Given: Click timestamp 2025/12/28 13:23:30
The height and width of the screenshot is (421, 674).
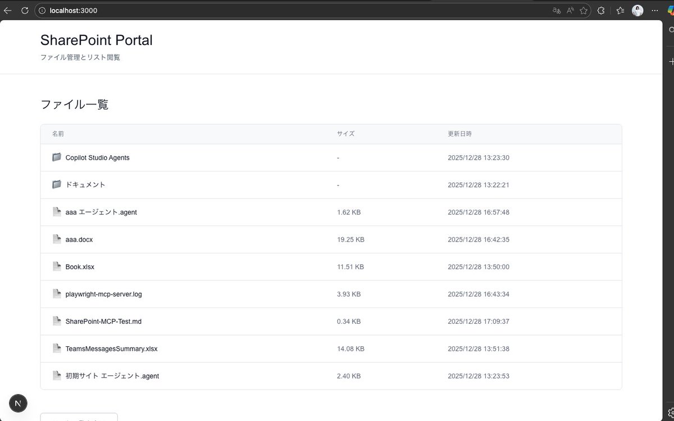Looking at the screenshot, I should tap(479, 158).
